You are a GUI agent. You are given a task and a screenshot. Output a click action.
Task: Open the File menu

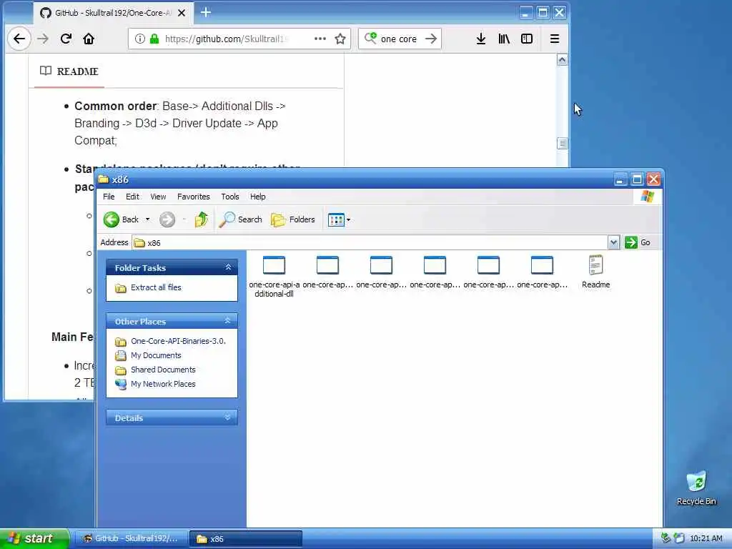pos(109,197)
